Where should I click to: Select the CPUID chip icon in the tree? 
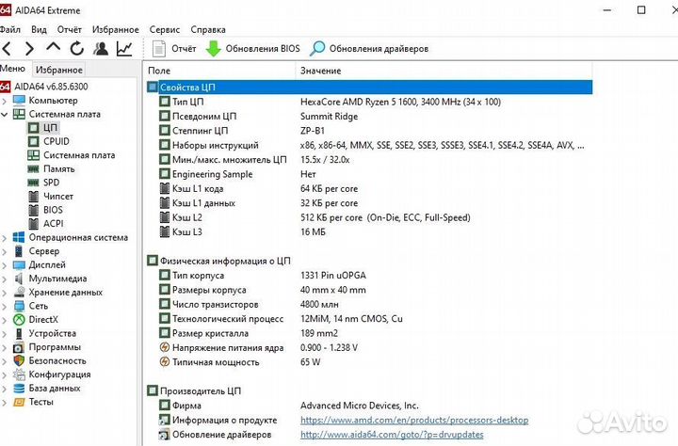pos(33,141)
